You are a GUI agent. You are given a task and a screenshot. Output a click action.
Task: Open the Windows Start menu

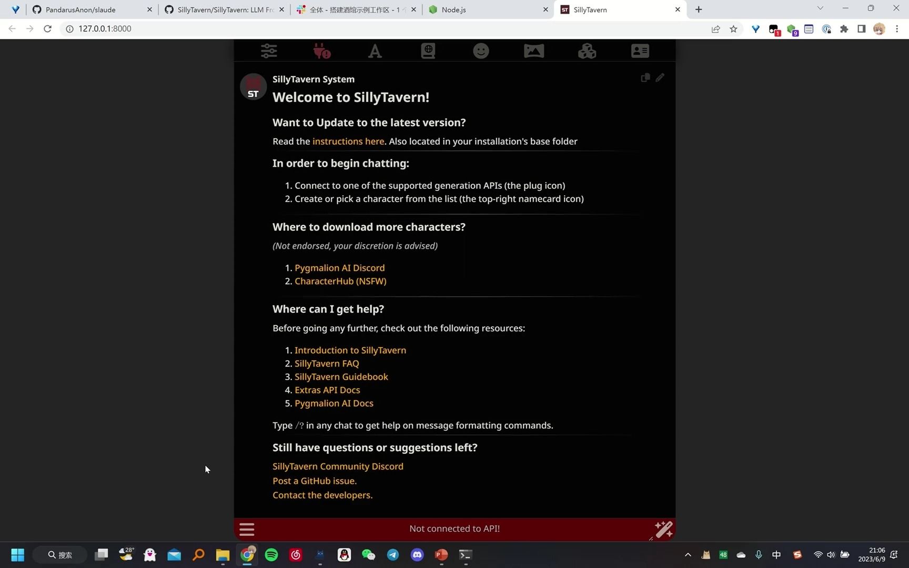pyautogui.click(x=18, y=555)
